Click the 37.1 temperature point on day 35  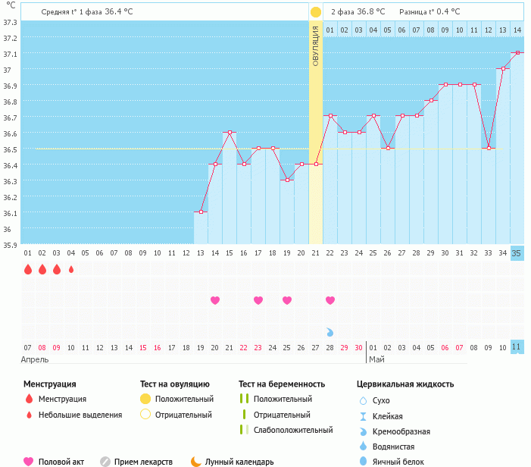tap(517, 52)
